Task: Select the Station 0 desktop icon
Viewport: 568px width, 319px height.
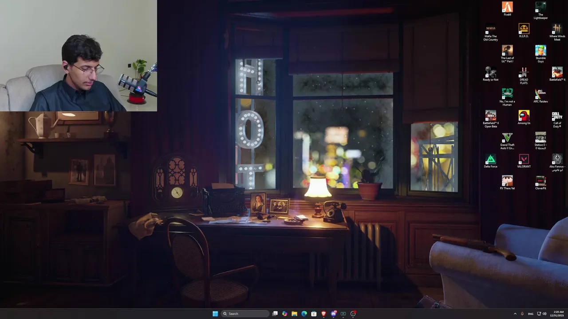Action: coord(540,141)
